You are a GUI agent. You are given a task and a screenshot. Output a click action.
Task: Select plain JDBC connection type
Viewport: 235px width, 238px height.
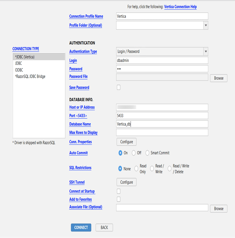(18, 63)
